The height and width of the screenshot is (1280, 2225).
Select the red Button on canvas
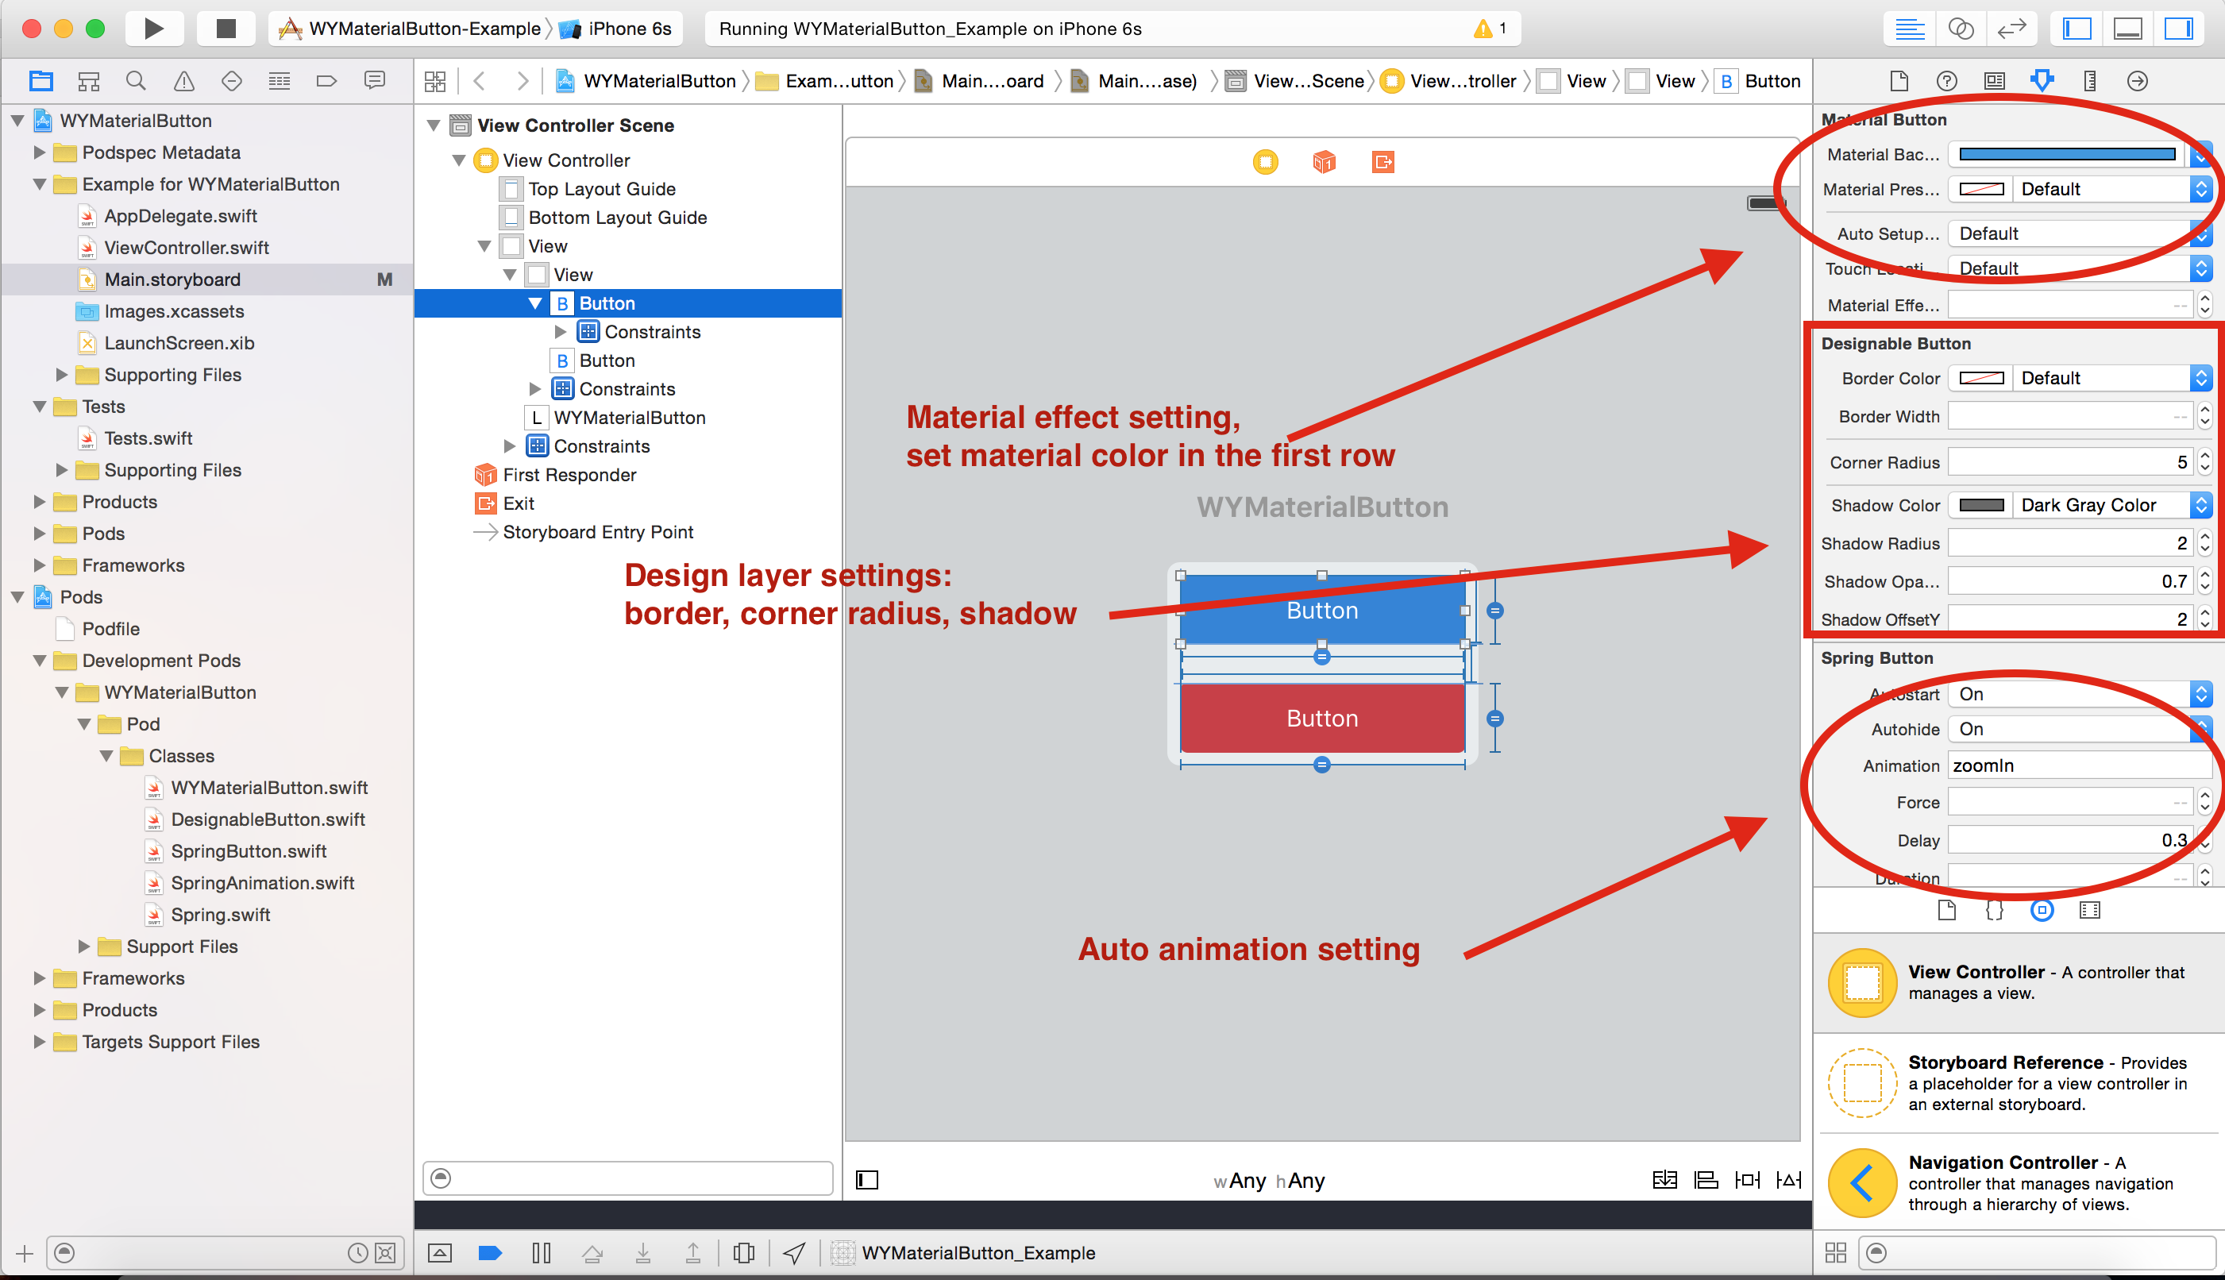pos(1321,717)
